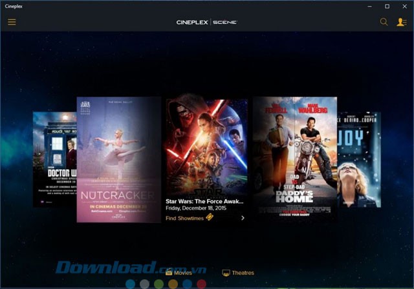Maximize the Cineplex window
The image size is (414, 289).
click(387, 6)
